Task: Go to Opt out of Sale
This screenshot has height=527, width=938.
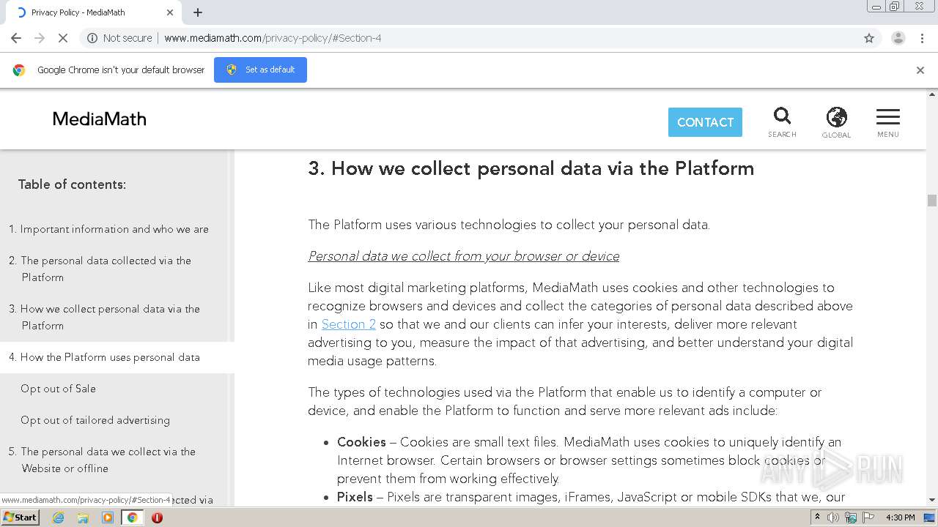Action: pyautogui.click(x=58, y=389)
